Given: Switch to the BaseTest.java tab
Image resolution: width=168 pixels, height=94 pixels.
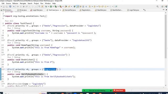Looking at the screenshot, I should coord(101,10).
